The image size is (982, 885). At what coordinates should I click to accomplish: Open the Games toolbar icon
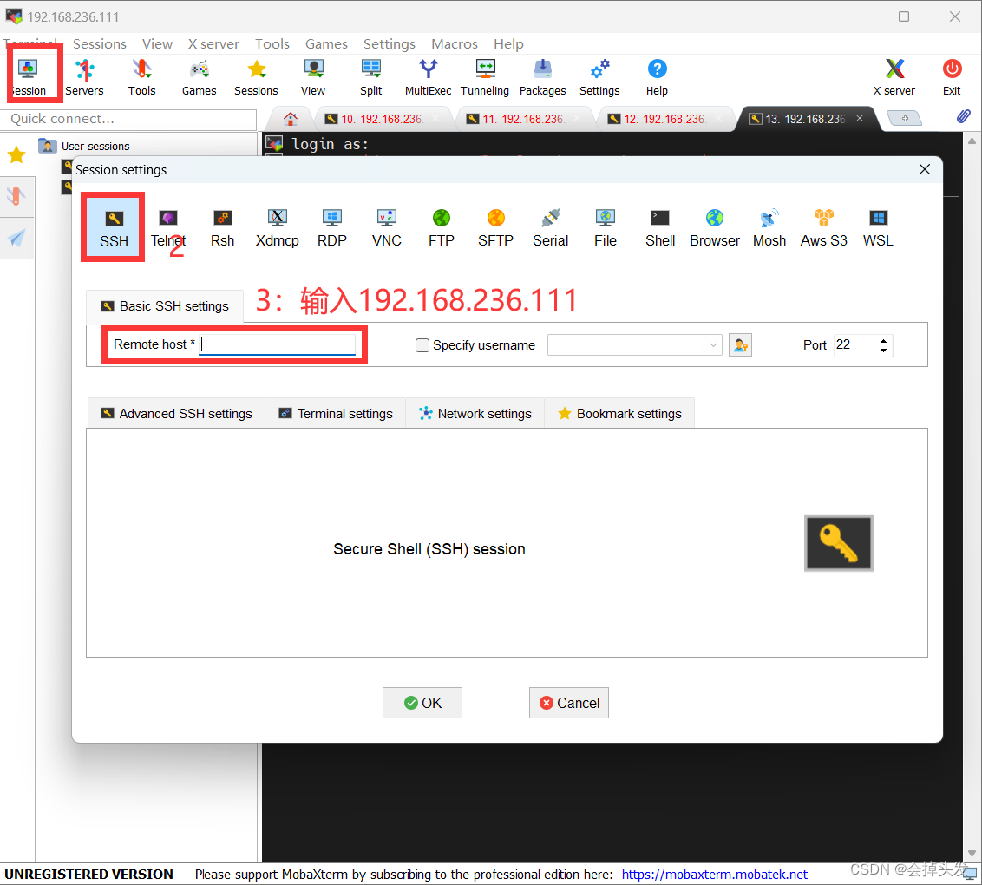(200, 78)
